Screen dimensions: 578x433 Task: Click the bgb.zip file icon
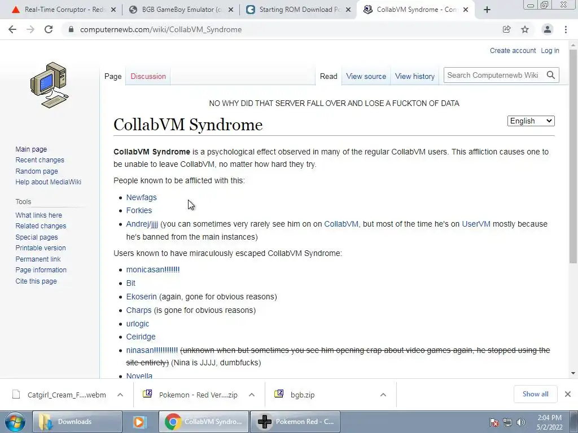279,394
